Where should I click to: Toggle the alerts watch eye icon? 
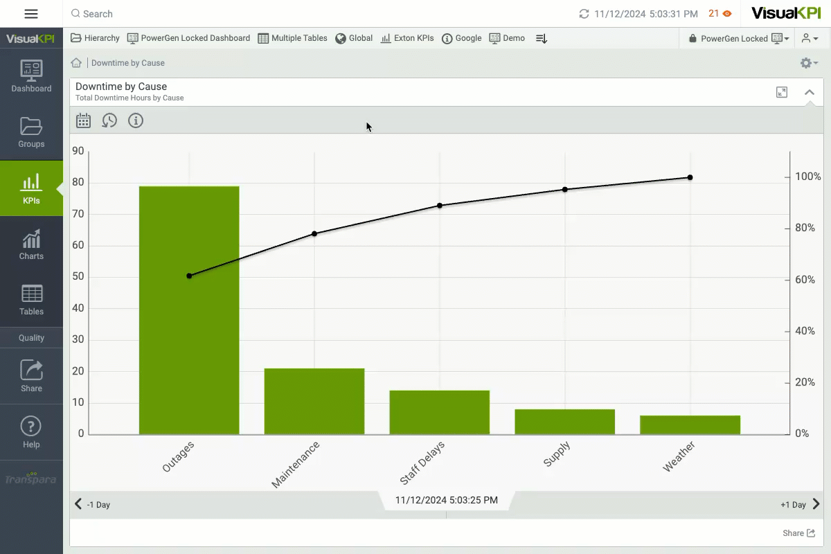727,14
